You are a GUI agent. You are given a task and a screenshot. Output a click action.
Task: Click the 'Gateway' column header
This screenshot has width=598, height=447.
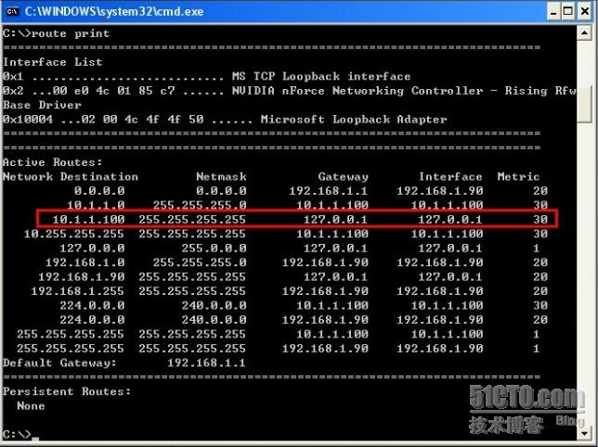click(344, 177)
